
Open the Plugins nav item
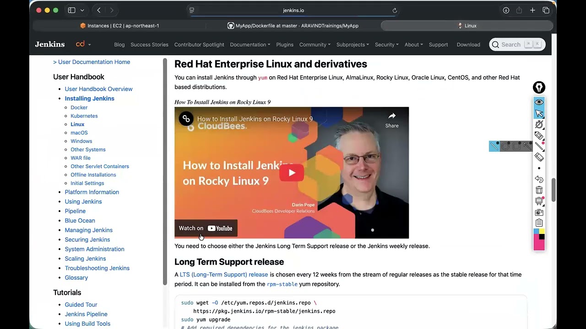tap(285, 45)
